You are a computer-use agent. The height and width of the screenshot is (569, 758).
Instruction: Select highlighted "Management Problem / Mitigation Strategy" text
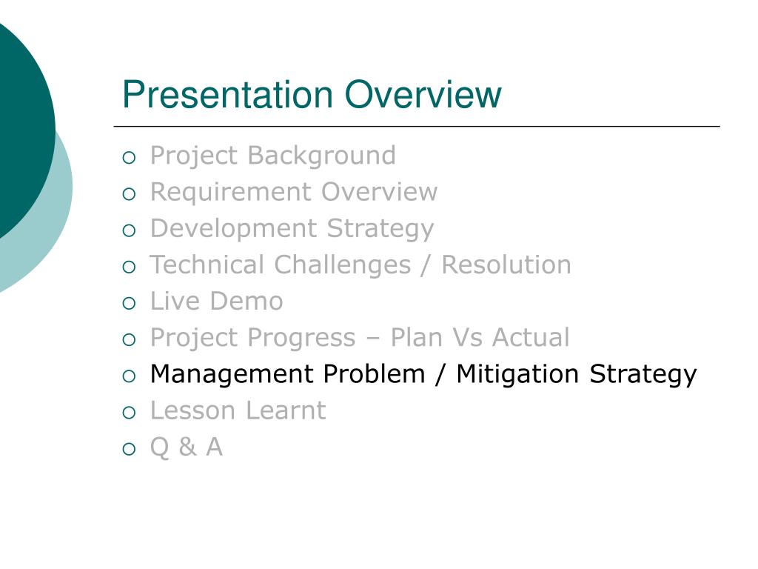[423, 373]
